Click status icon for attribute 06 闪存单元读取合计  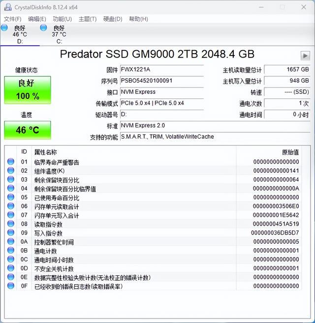(11, 206)
